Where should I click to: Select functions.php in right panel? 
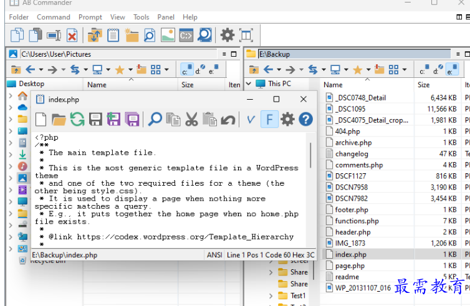tap(357, 221)
